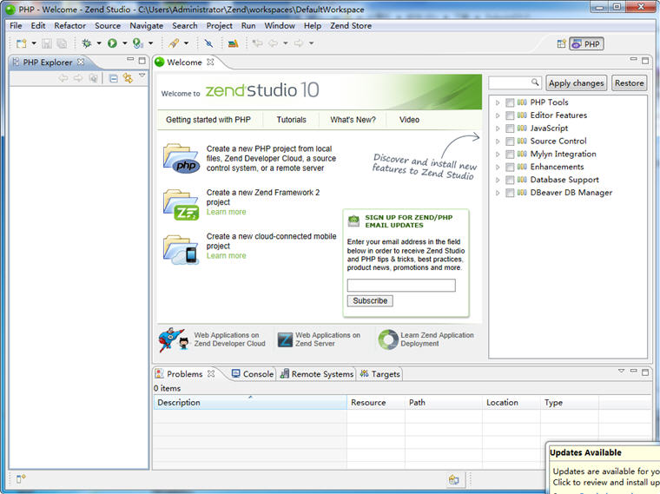
Task: Click the New file toolbar icon
Action: click(21, 43)
